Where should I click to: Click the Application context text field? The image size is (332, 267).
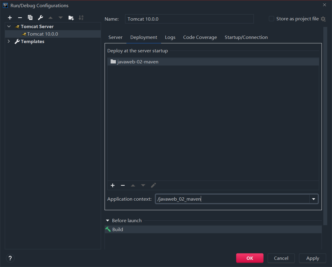[x=232, y=199]
